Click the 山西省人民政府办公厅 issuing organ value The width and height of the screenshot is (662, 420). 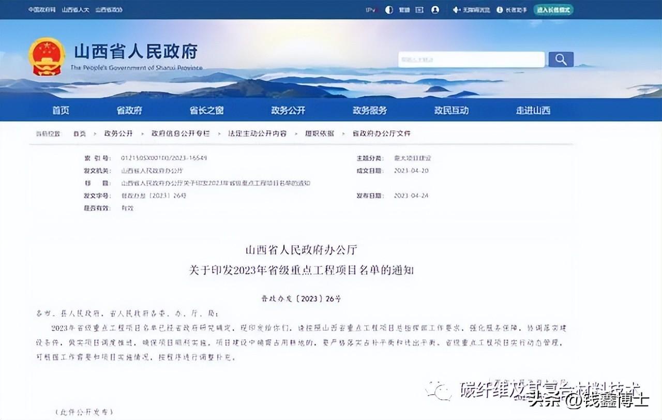coord(152,171)
